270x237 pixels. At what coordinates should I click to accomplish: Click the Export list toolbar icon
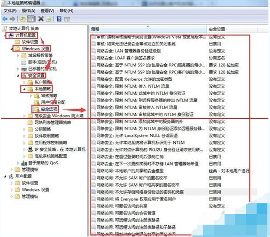point(49,19)
